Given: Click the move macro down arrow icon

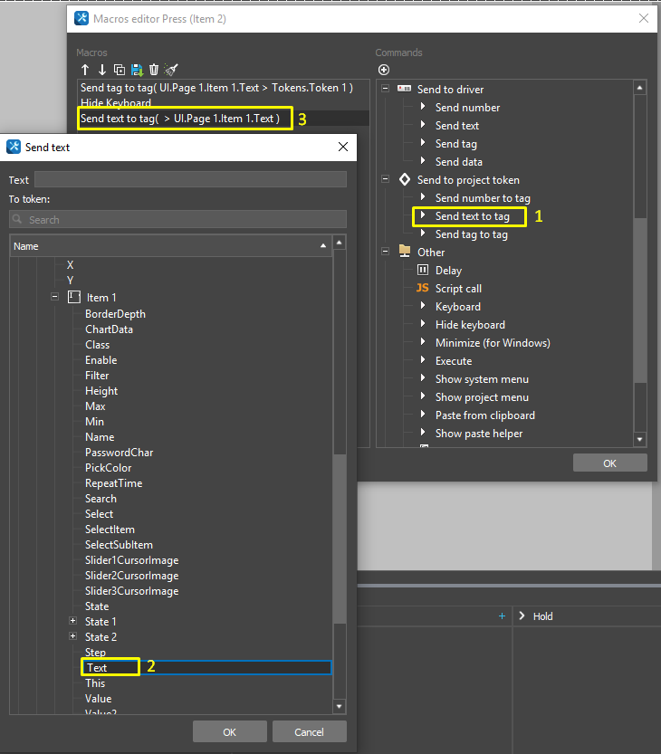Looking at the screenshot, I should pos(102,70).
